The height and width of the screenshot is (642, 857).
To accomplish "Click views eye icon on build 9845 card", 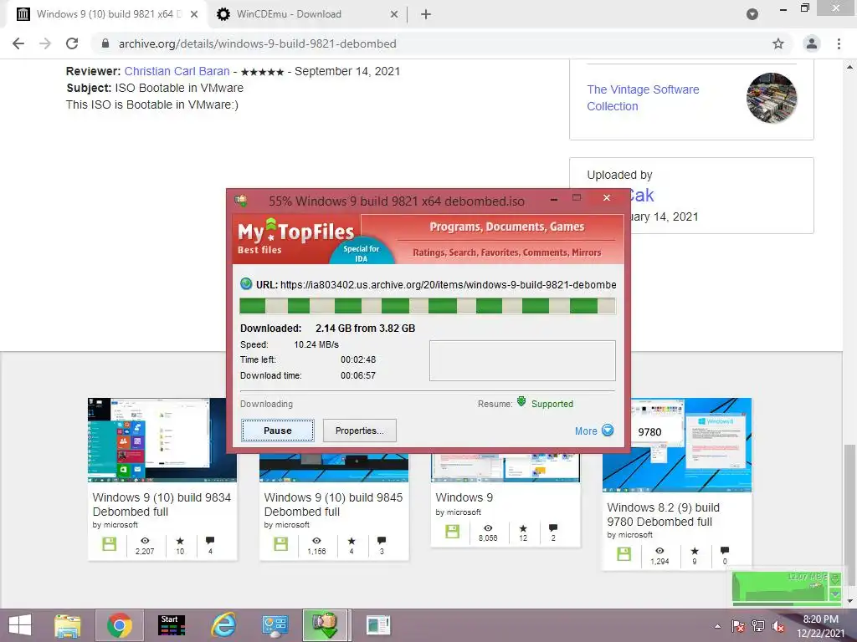I will click(x=316, y=541).
